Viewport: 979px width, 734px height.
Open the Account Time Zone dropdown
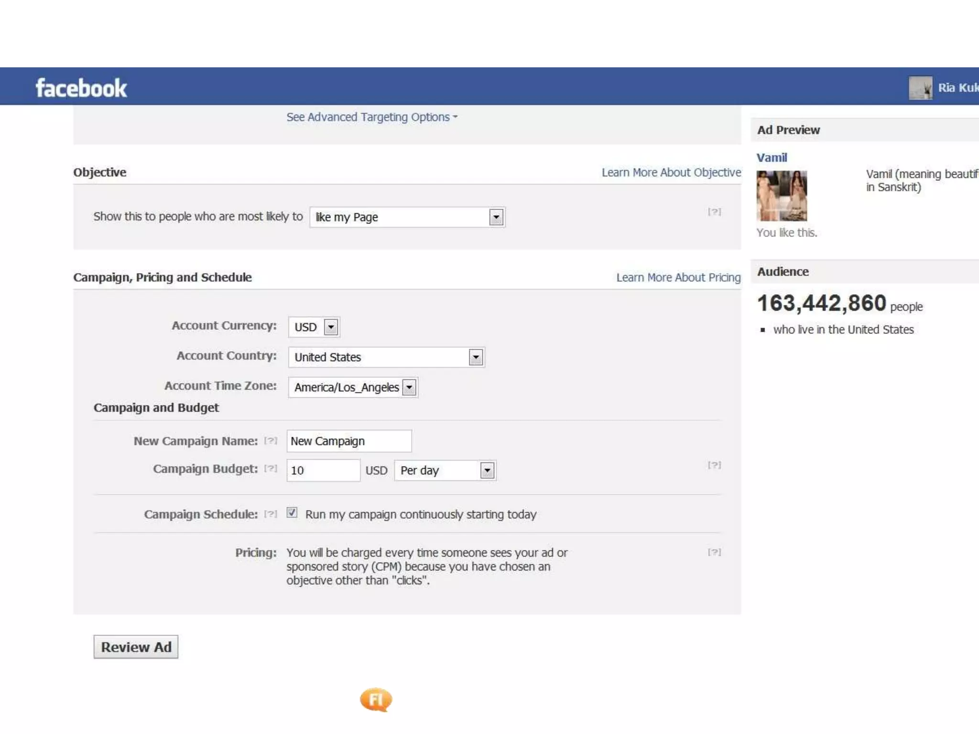point(409,388)
